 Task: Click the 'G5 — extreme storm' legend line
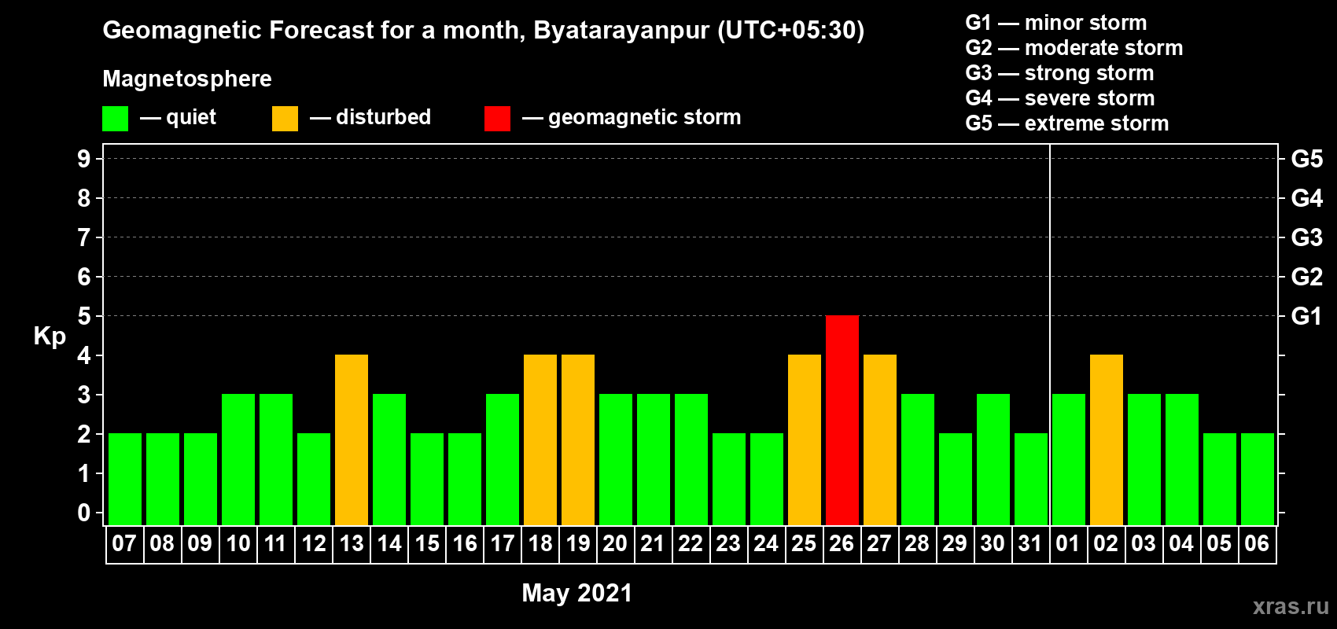click(1067, 123)
